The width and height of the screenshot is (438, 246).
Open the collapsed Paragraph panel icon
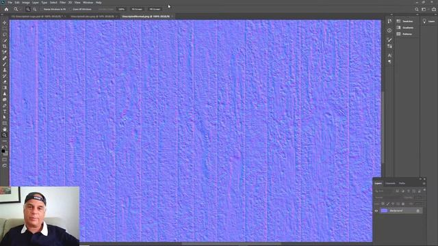(x=389, y=61)
